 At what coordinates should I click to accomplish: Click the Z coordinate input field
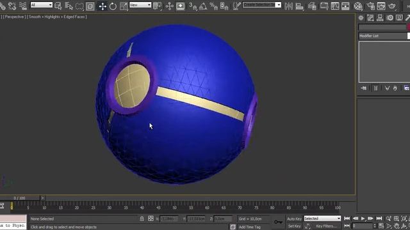223,218
